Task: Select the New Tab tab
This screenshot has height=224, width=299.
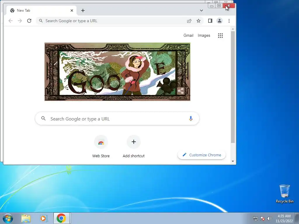Action: point(41,10)
